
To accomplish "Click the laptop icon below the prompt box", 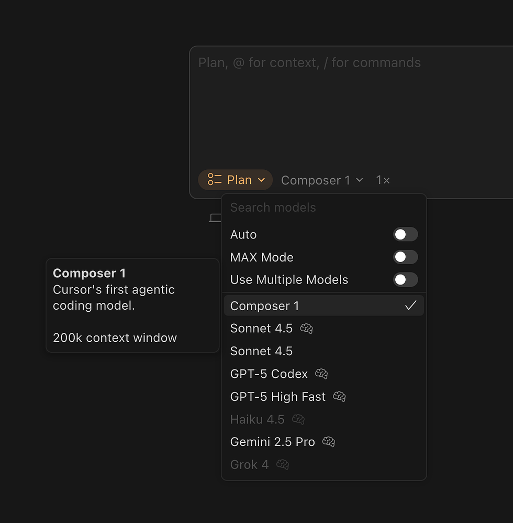I will point(215,218).
